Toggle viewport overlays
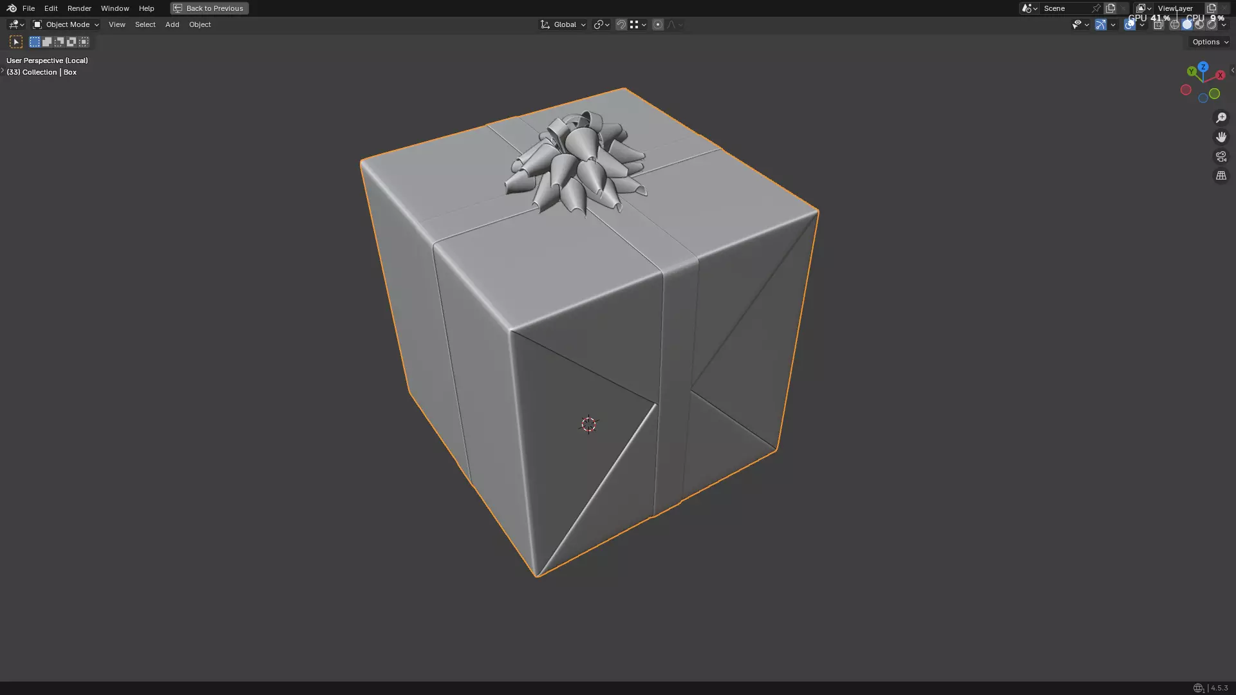Screen dimensions: 1236x695 1130,24
